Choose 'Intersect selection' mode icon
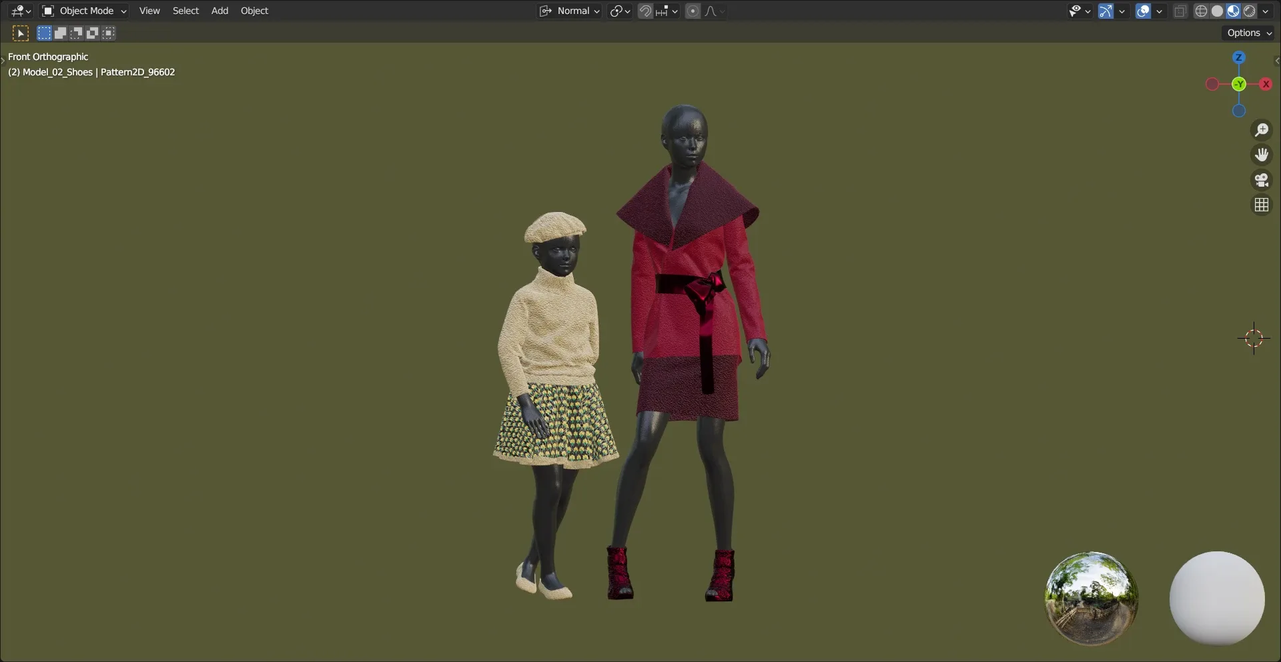The width and height of the screenshot is (1281, 662). (x=108, y=33)
